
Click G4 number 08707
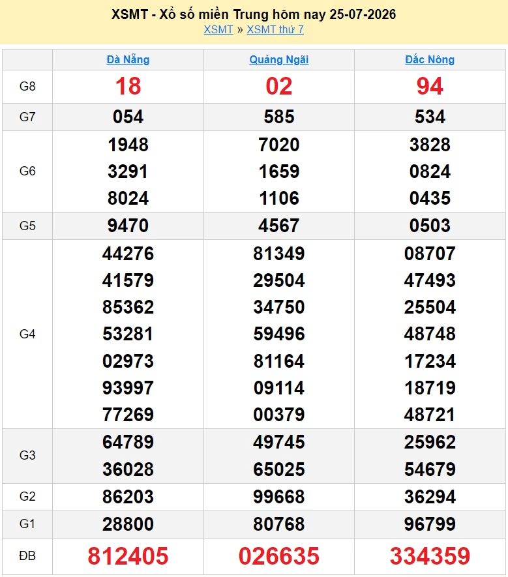(x=430, y=254)
